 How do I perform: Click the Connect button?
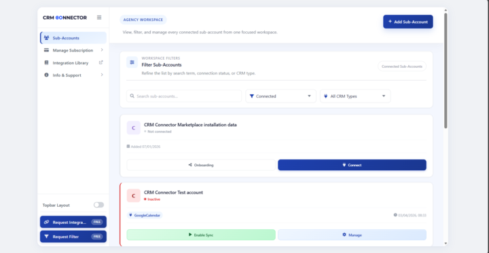pyautogui.click(x=352, y=165)
